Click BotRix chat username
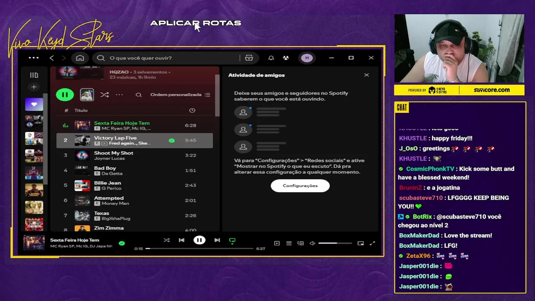 point(422,217)
